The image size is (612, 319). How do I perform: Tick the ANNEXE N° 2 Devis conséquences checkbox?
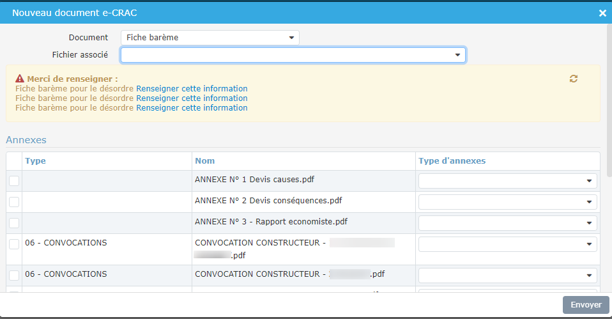pyautogui.click(x=14, y=202)
